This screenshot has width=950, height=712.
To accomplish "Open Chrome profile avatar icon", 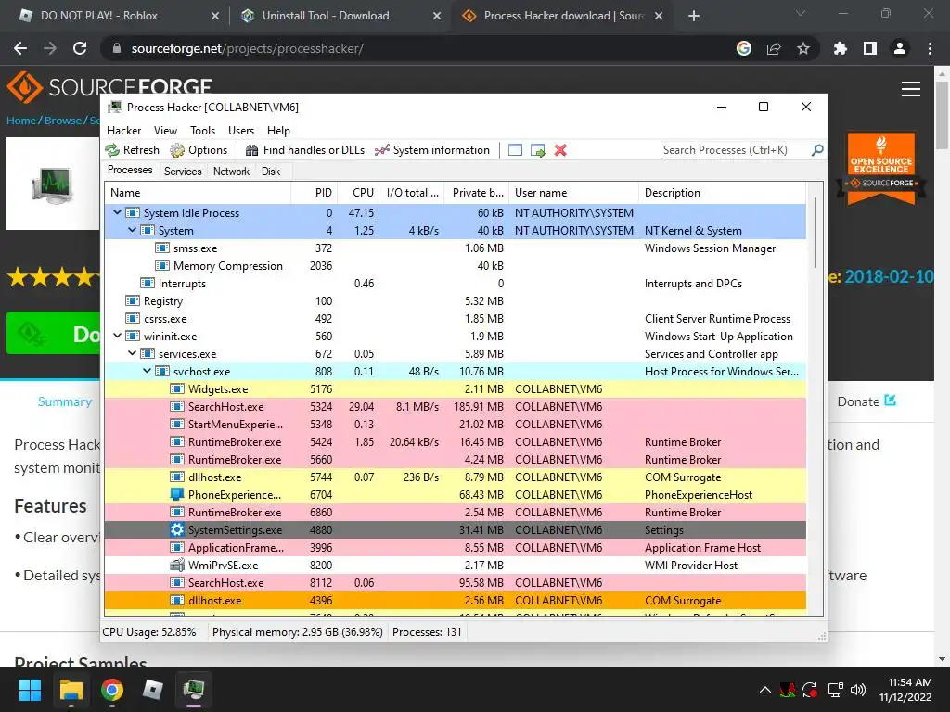I will [900, 48].
